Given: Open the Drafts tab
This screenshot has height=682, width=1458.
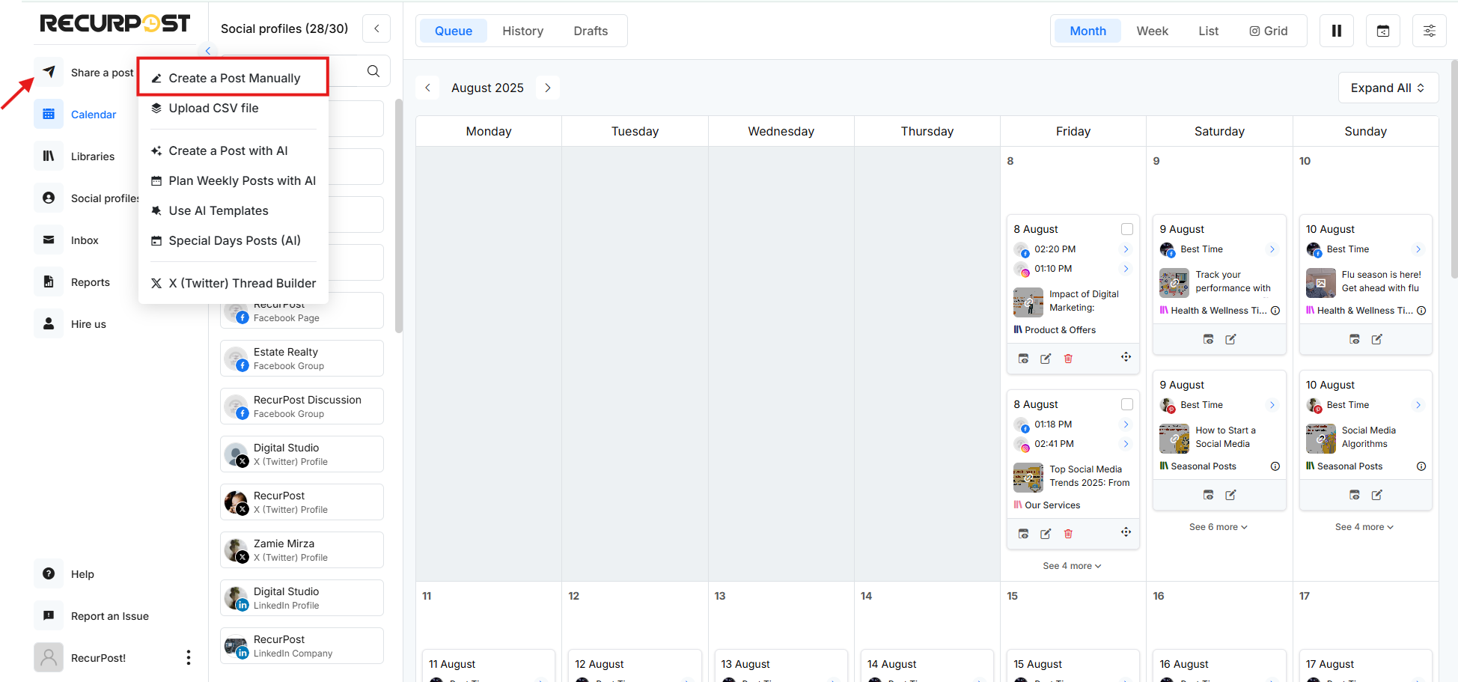Looking at the screenshot, I should pyautogui.click(x=591, y=31).
